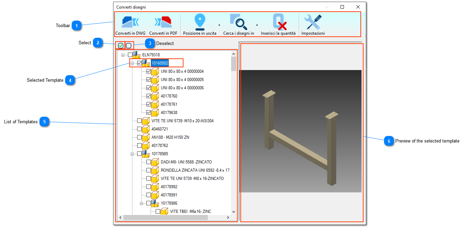Click the part icon of UNI 80 x 80 x 4 00000004
Image resolution: width=465 pixels, height=228 pixels.
pyautogui.click(x=155, y=71)
